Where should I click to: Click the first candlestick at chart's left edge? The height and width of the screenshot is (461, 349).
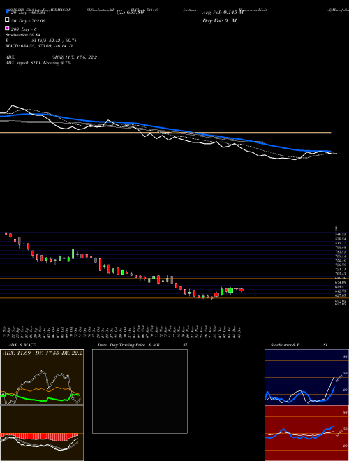(6, 234)
